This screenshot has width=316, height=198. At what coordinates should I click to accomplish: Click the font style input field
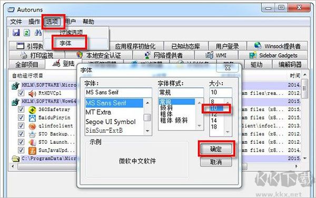(181, 93)
